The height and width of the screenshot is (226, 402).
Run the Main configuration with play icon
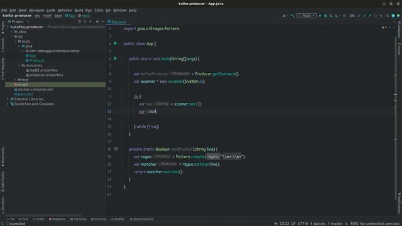point(320,16)
